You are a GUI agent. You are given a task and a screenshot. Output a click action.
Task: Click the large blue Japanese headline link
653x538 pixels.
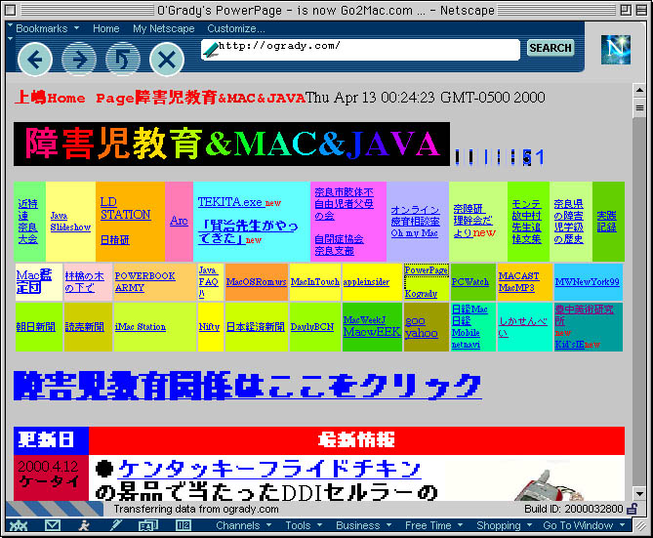[248, 386]
